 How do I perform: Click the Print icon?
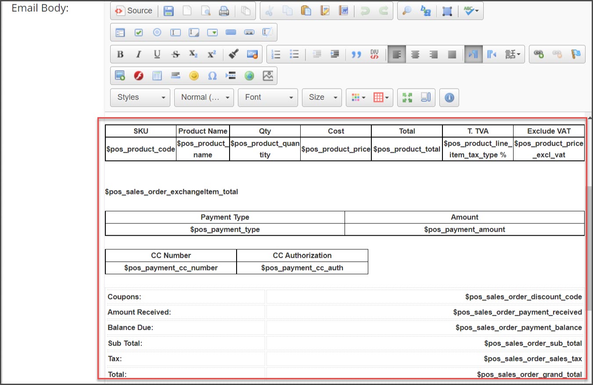(x=224, y=11)
